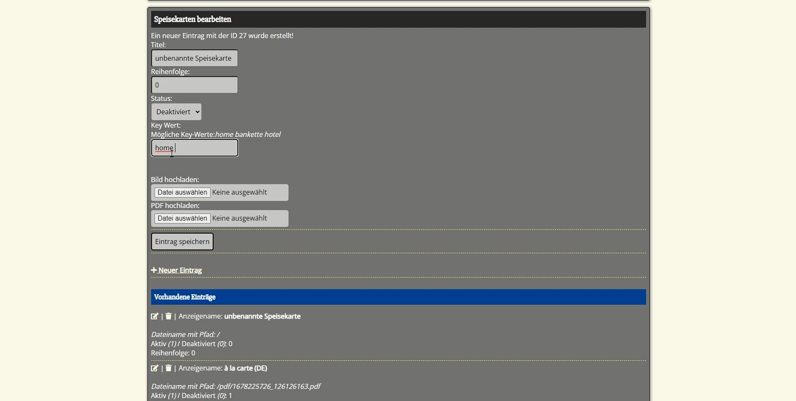
Task: Edit the à la carte (DE) entry
Action: coord(155,368)
